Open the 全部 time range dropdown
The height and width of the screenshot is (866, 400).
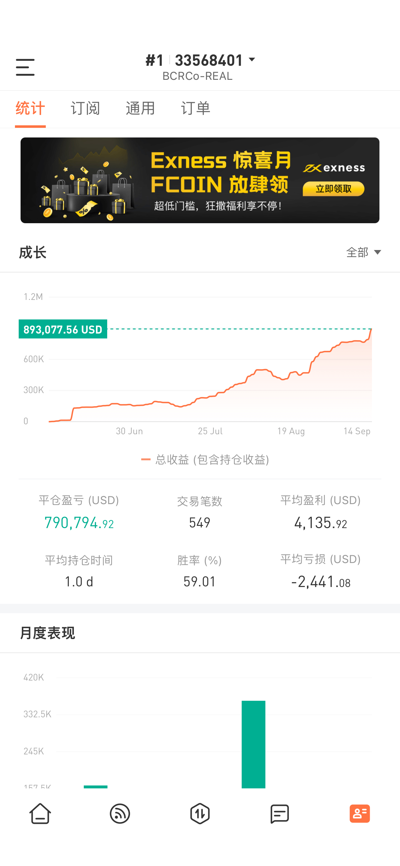click(x=364, y=252)
